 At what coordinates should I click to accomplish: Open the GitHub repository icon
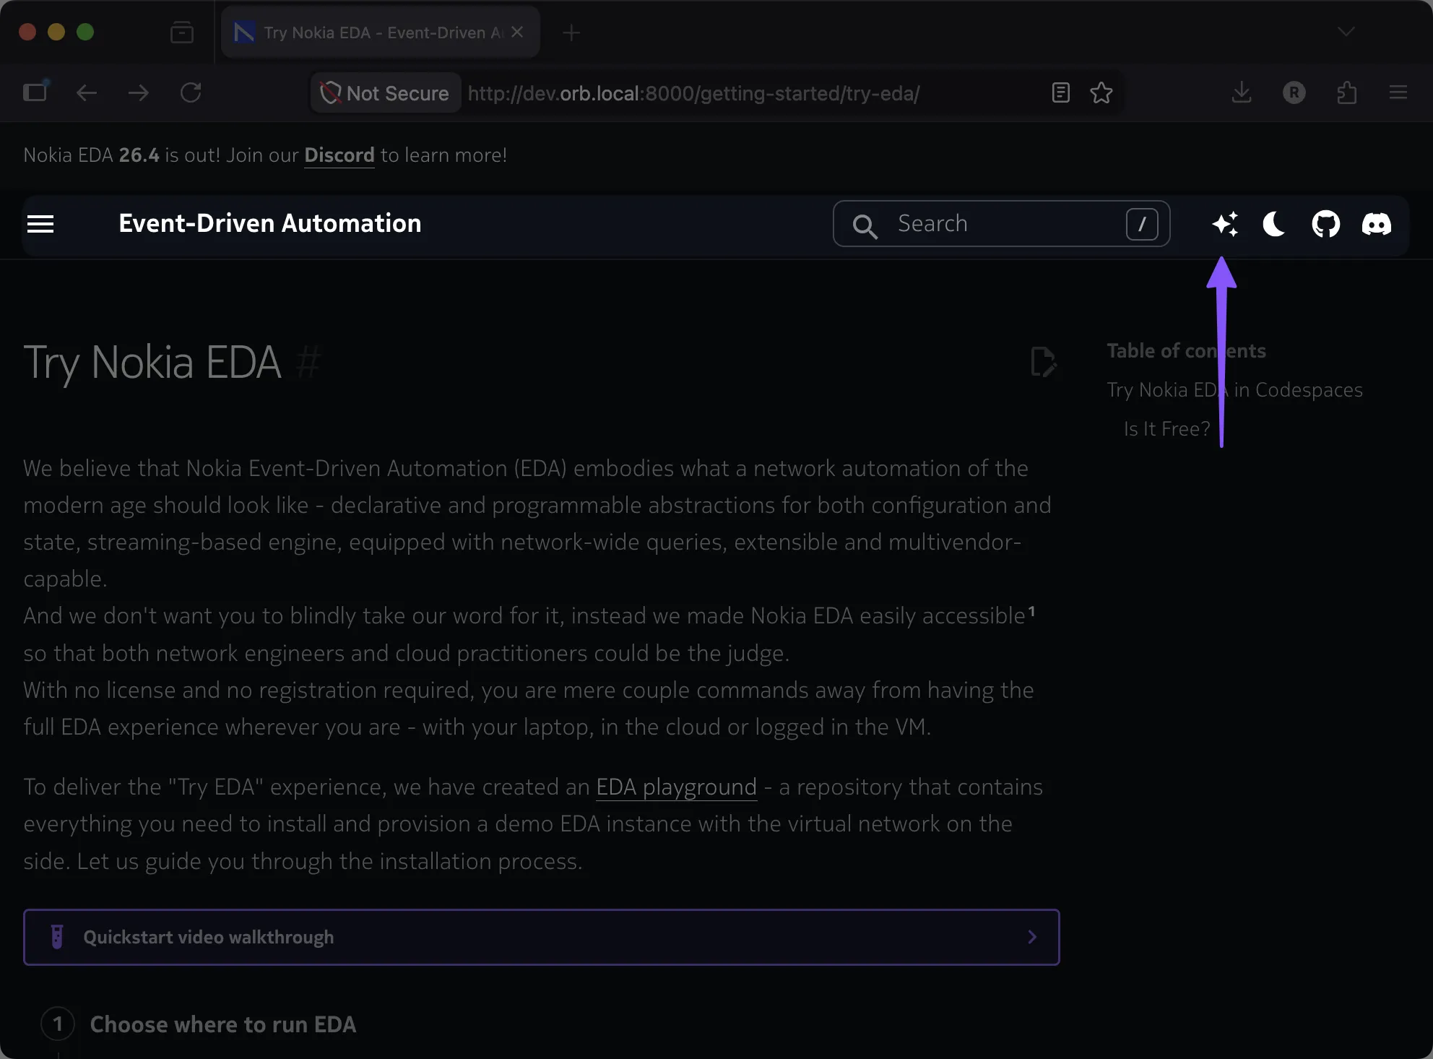tap(1325, 224)
